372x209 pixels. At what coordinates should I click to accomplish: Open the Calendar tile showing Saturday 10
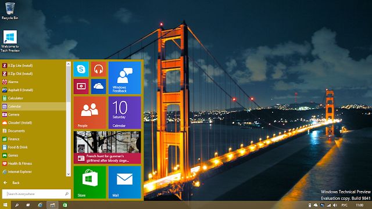coord(124,113)
